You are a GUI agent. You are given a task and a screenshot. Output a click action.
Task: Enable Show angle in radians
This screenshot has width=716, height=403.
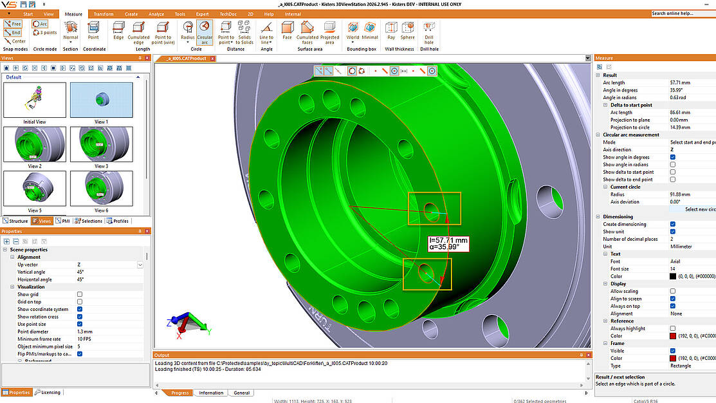[x=673, y=165]
